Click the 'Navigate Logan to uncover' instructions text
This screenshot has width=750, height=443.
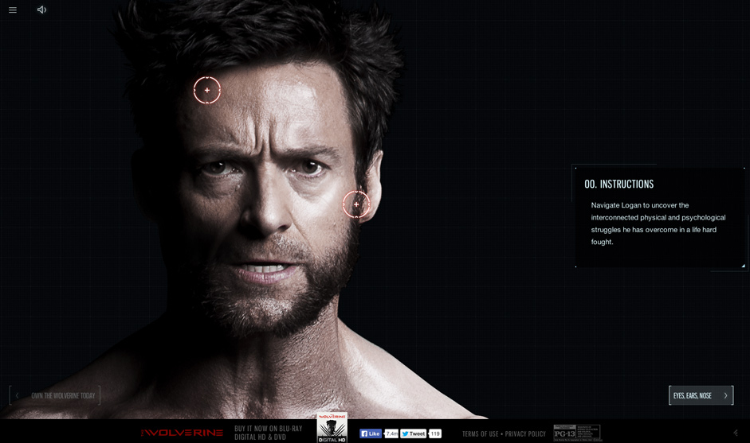tap(658, 223)
